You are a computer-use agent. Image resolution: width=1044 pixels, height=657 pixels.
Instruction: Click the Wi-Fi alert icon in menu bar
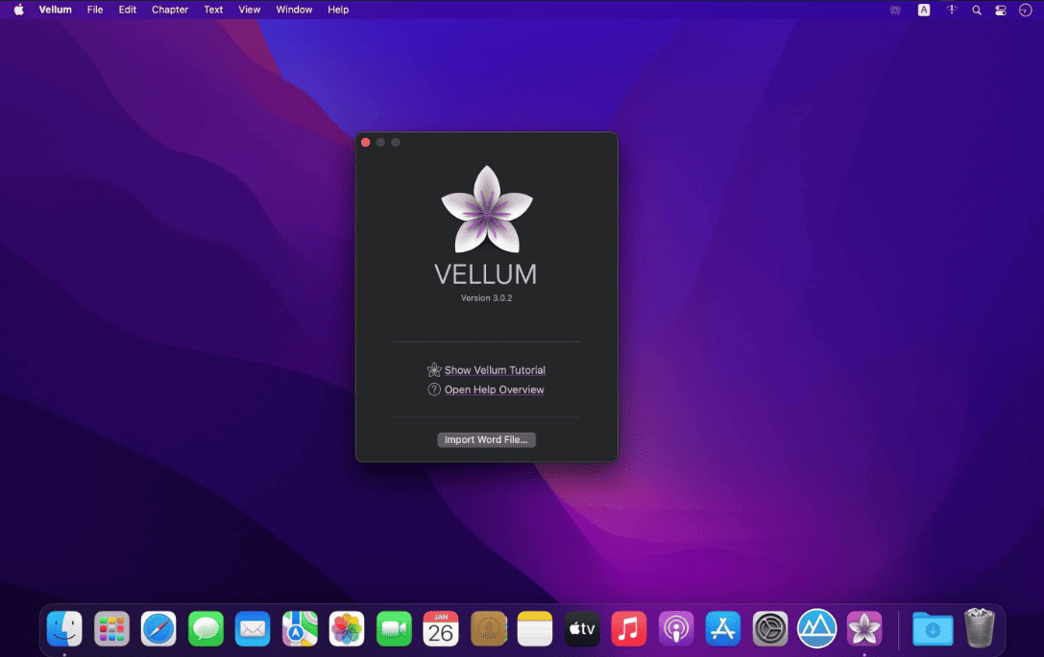(952, 10)
